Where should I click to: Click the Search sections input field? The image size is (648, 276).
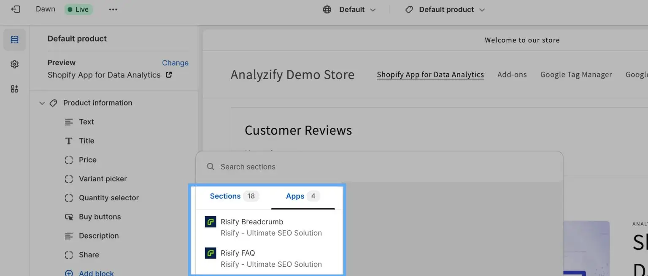click(379, 167)
